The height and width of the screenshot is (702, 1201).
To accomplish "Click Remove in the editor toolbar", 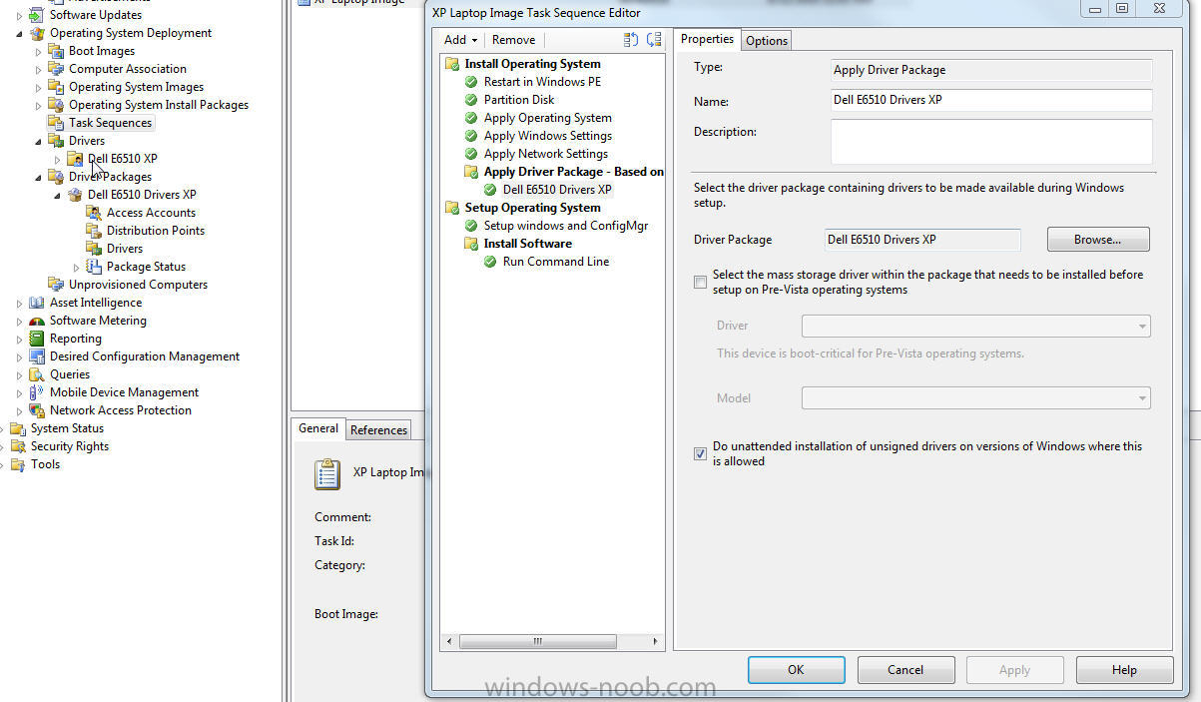I will click(513, 40).
